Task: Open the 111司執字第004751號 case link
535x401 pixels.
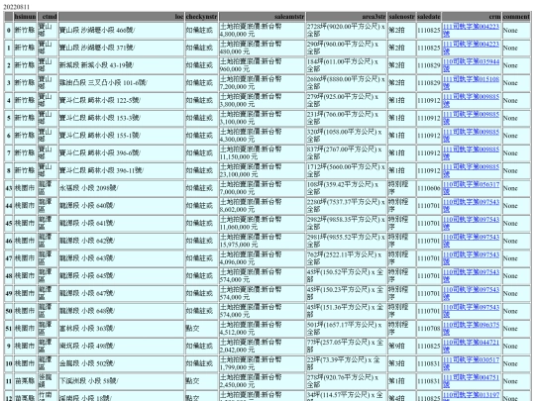Action: (x=471, y=381)
